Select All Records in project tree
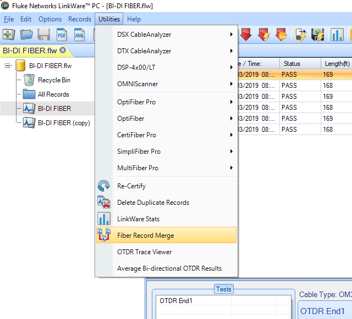The height and width of the screenshot is (319, 352). 53,94
